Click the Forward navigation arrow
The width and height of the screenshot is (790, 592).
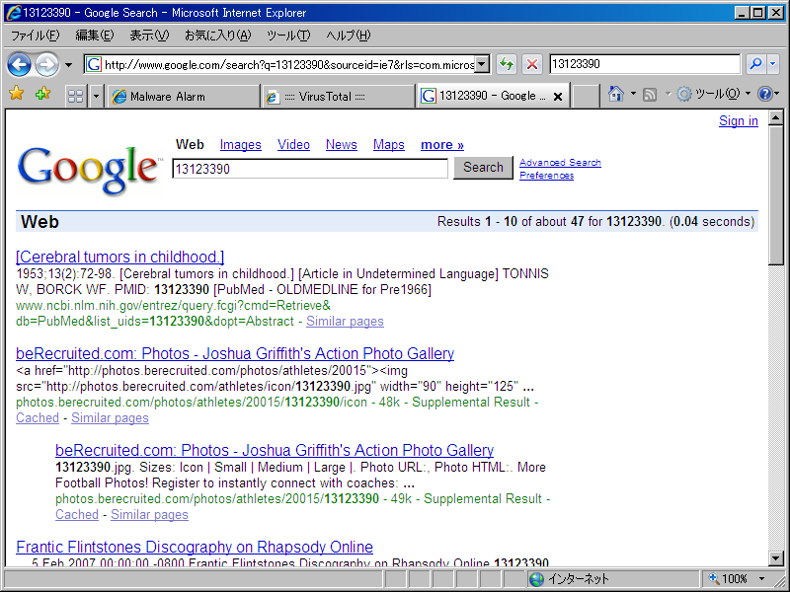click(x=46, y=64)
